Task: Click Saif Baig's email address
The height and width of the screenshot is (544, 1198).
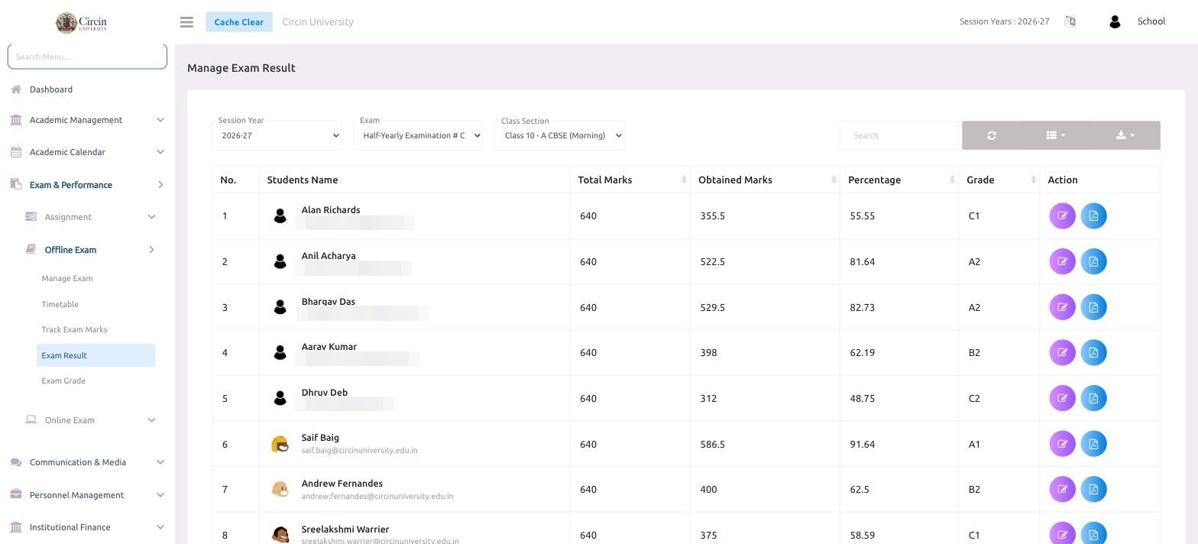Action: pyautogui.click(x=359, y=451)
